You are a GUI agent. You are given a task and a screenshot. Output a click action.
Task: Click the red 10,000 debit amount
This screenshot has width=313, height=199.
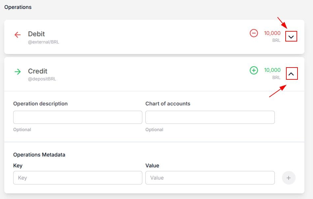[x=272, y=33]
